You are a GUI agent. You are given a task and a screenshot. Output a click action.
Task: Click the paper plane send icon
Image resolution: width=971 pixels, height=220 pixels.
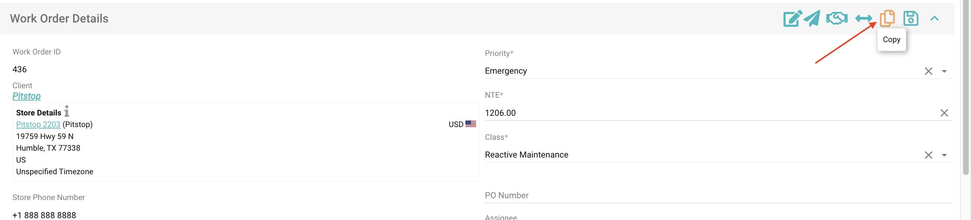[812, 19]
